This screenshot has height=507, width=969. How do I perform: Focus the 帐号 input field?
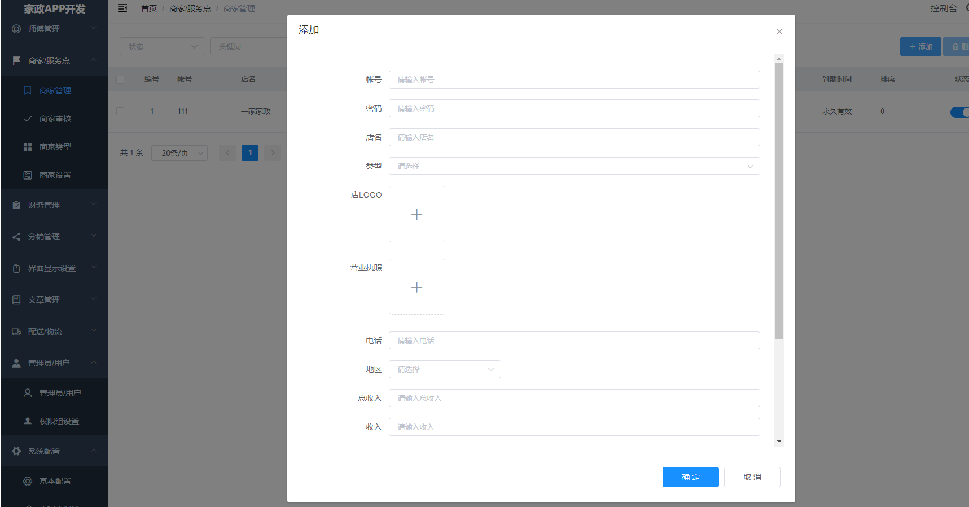575,80
